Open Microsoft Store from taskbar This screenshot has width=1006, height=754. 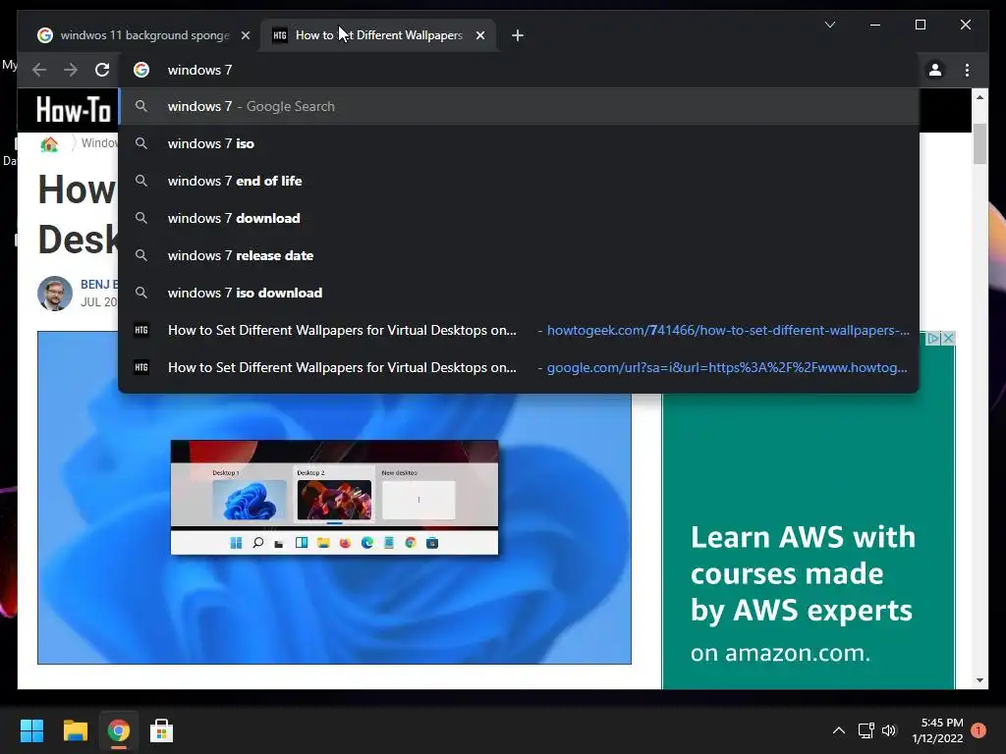(x=162, y=730)
